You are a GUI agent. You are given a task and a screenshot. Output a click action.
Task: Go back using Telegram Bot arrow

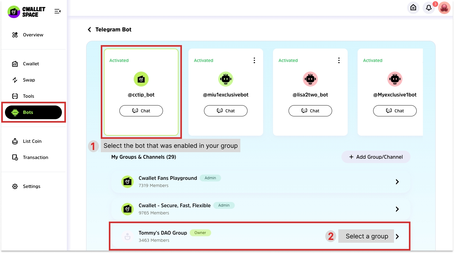point(90,30)
